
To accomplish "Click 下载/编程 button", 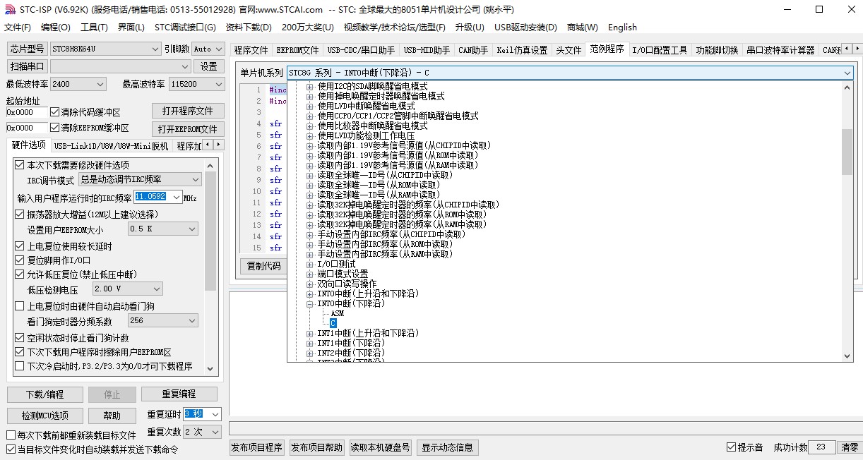I will coord(44,394).
